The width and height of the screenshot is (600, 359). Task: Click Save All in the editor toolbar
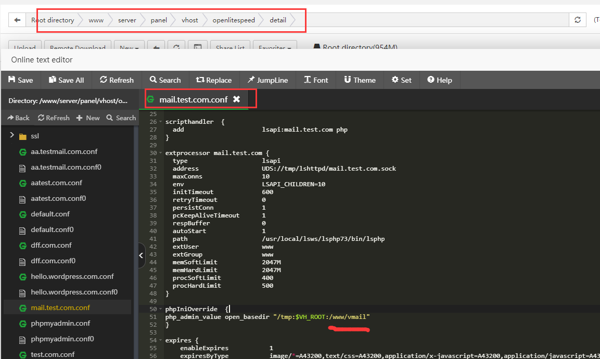[x=66, y=80]
